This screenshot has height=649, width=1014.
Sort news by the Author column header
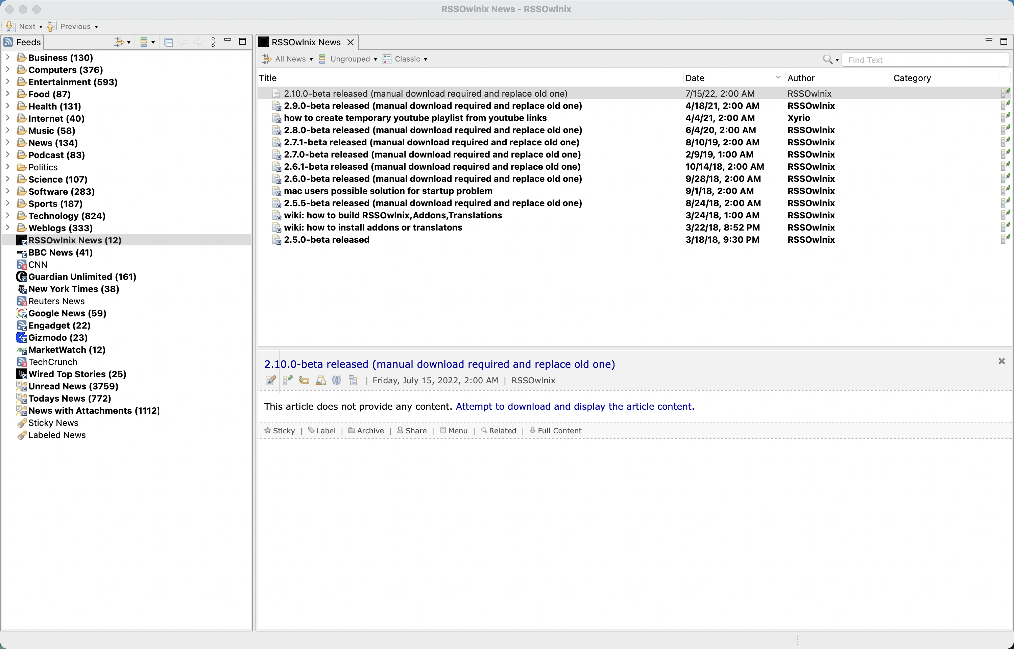[838, 78]
